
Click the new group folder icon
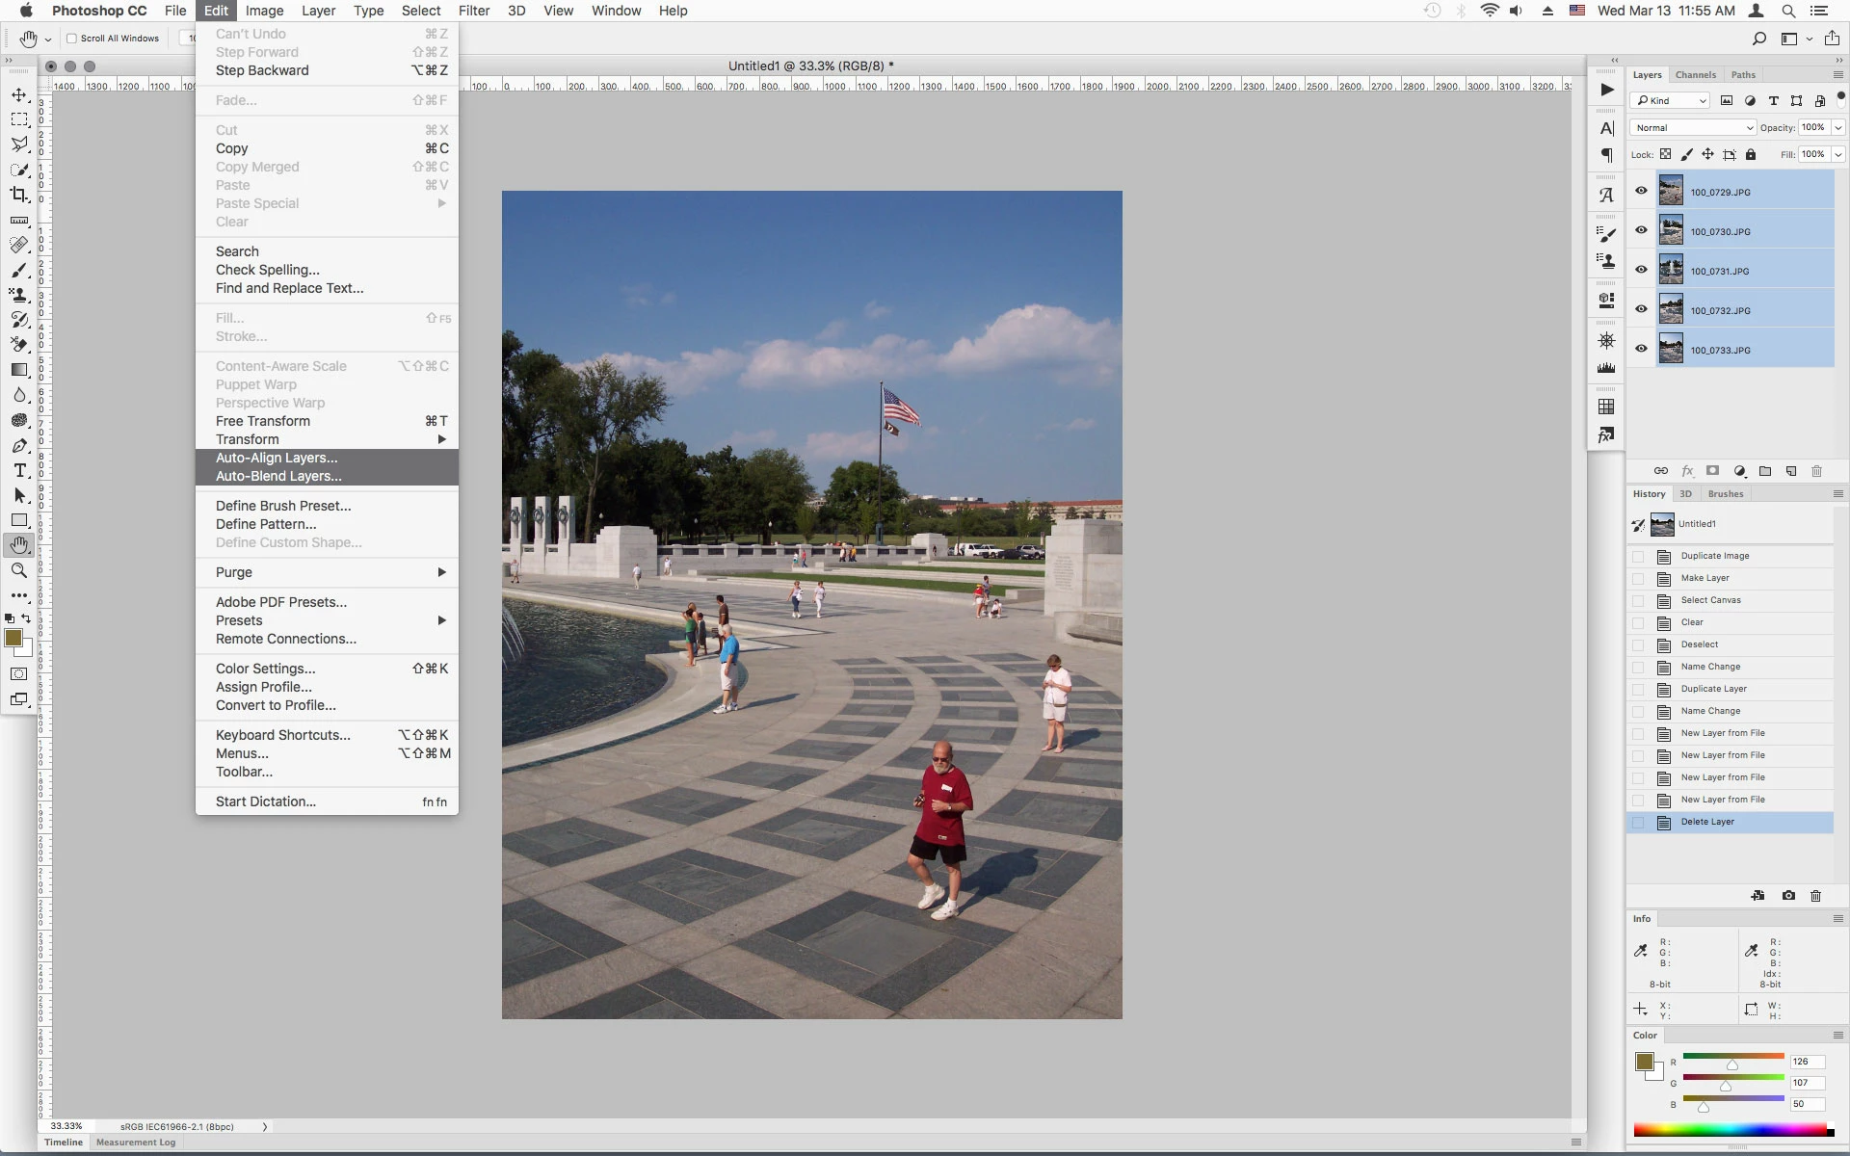pos(1765,471)
